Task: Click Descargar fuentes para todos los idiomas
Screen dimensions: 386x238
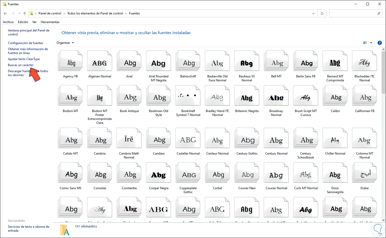Action: pos(28,73)
